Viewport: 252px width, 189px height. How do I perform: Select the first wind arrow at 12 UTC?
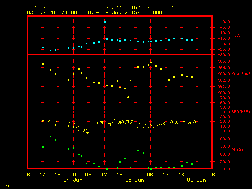(x=43, y=122)
